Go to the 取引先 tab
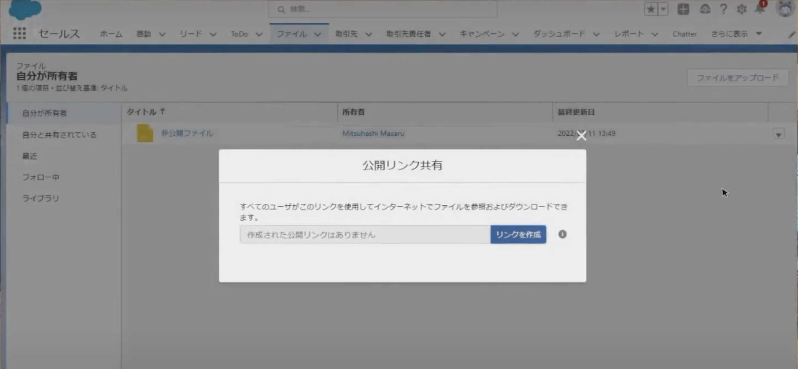798x369 pixels. pos(346,34)
